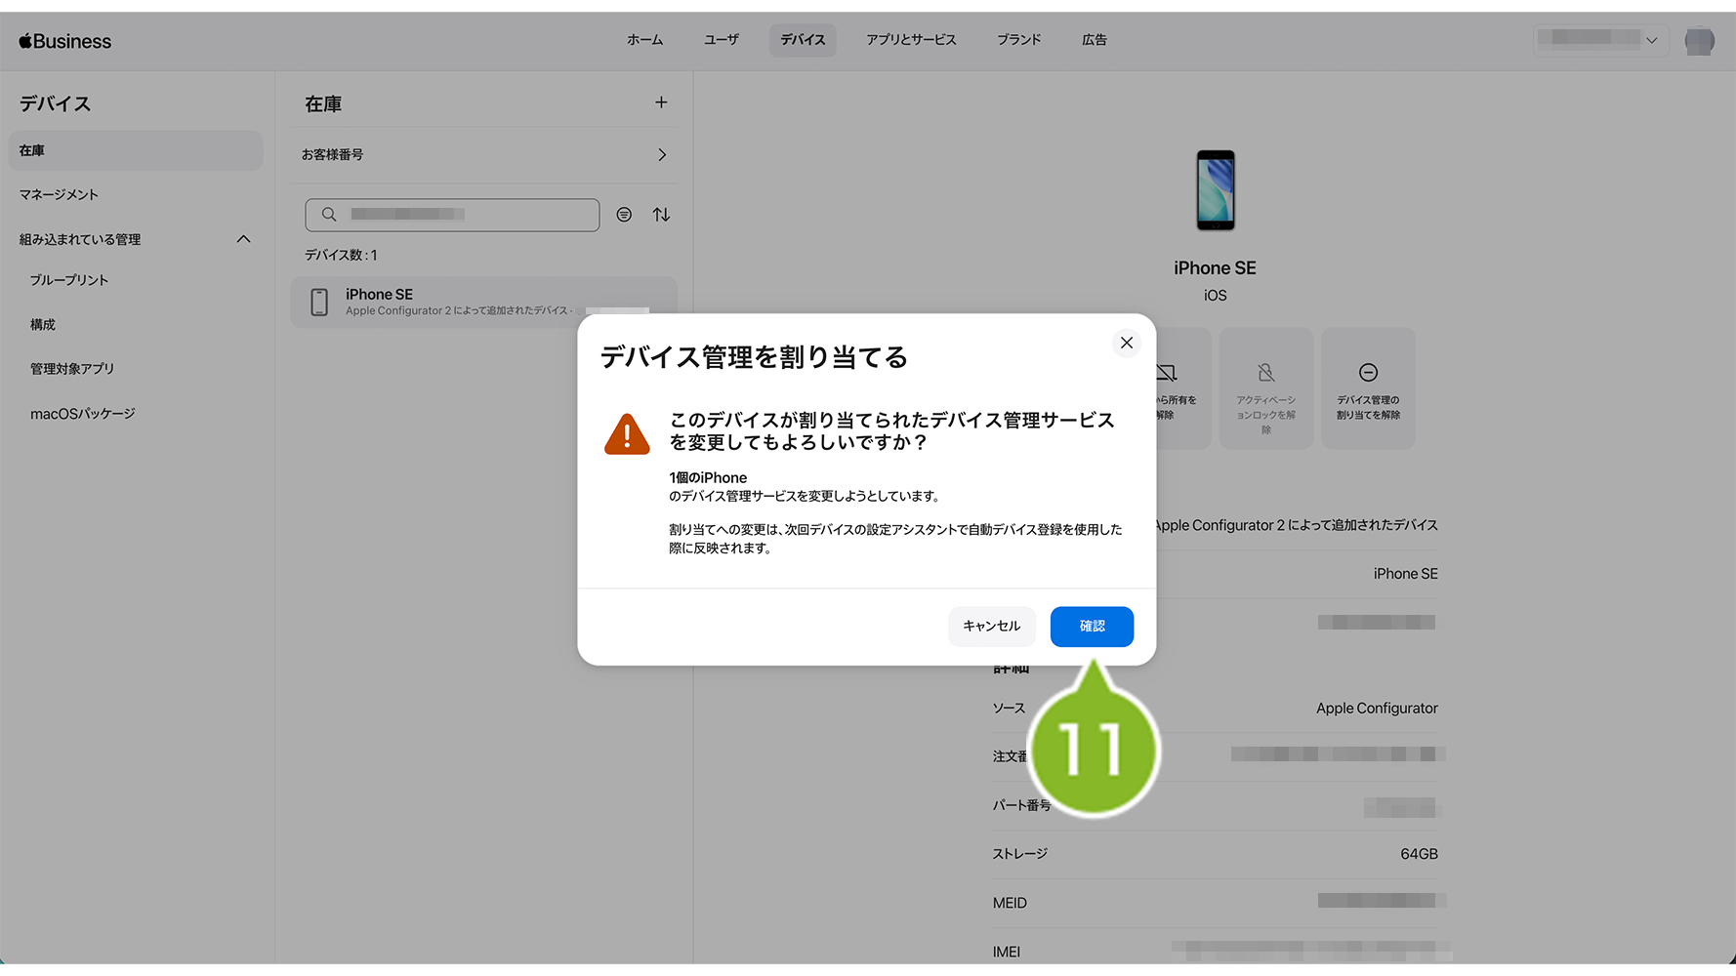Click the 確認 confirm button

1091,627
